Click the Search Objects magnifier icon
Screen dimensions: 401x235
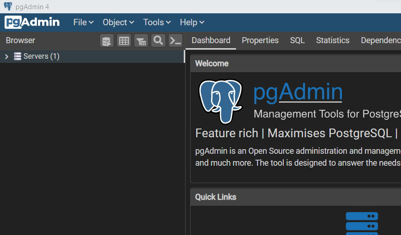pyautogui.click(x=158, y=40)
